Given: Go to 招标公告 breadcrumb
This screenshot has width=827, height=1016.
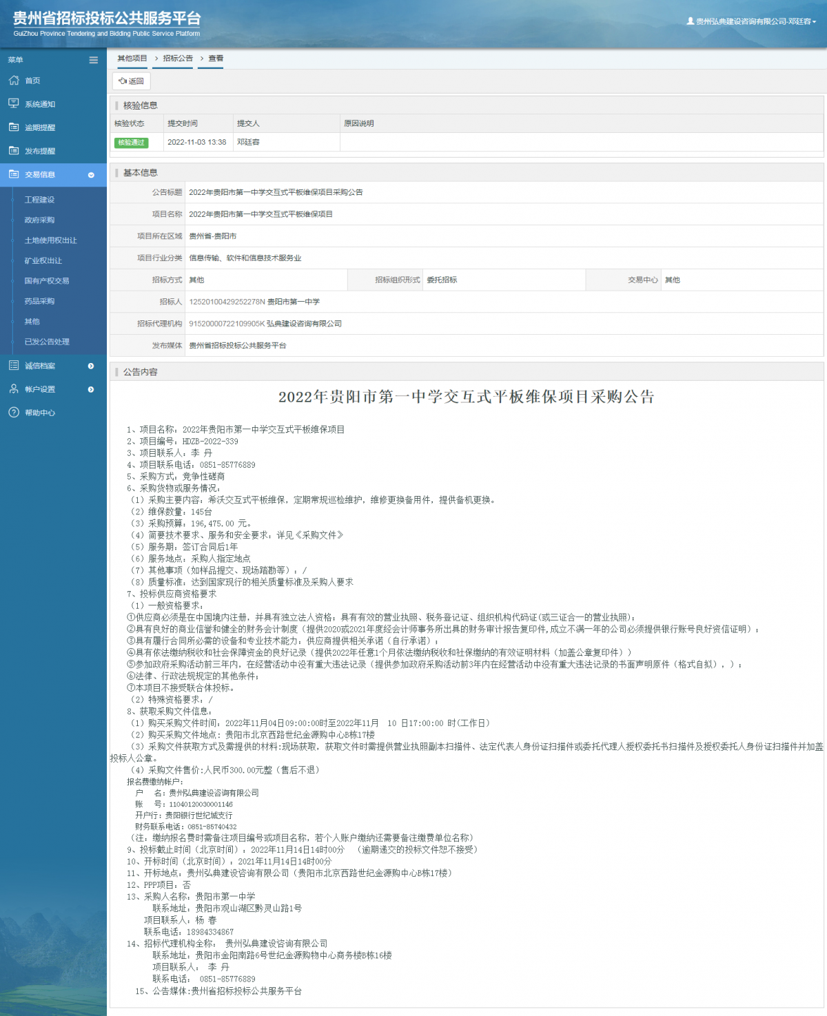Looking at the screenshot, I should tap(178, 59).
